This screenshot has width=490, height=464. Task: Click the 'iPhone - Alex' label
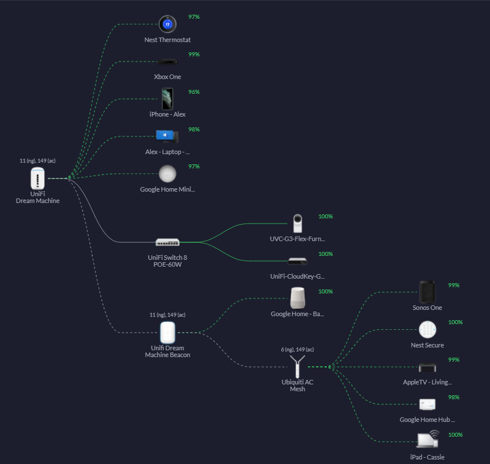[167, 114]
